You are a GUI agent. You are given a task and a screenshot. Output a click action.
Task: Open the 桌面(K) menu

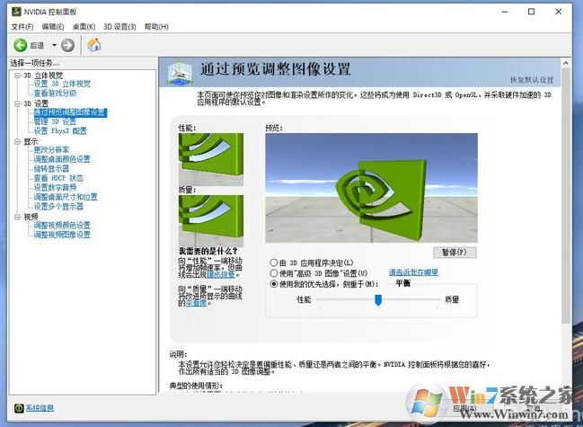[84, 27]
